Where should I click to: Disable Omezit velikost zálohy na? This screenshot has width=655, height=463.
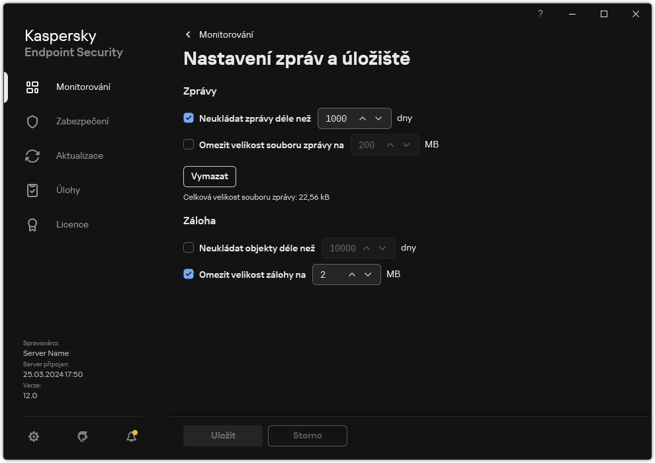coord(189,274)
